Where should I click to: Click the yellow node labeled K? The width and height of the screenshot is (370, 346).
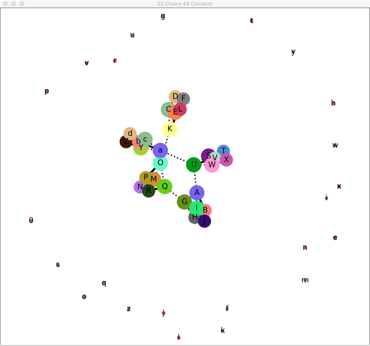click(x=170, y=129)
